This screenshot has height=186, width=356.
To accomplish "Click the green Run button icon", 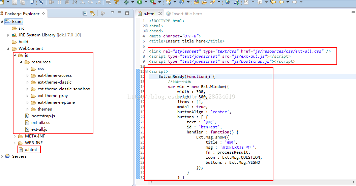I will click(x=140, y=2).
